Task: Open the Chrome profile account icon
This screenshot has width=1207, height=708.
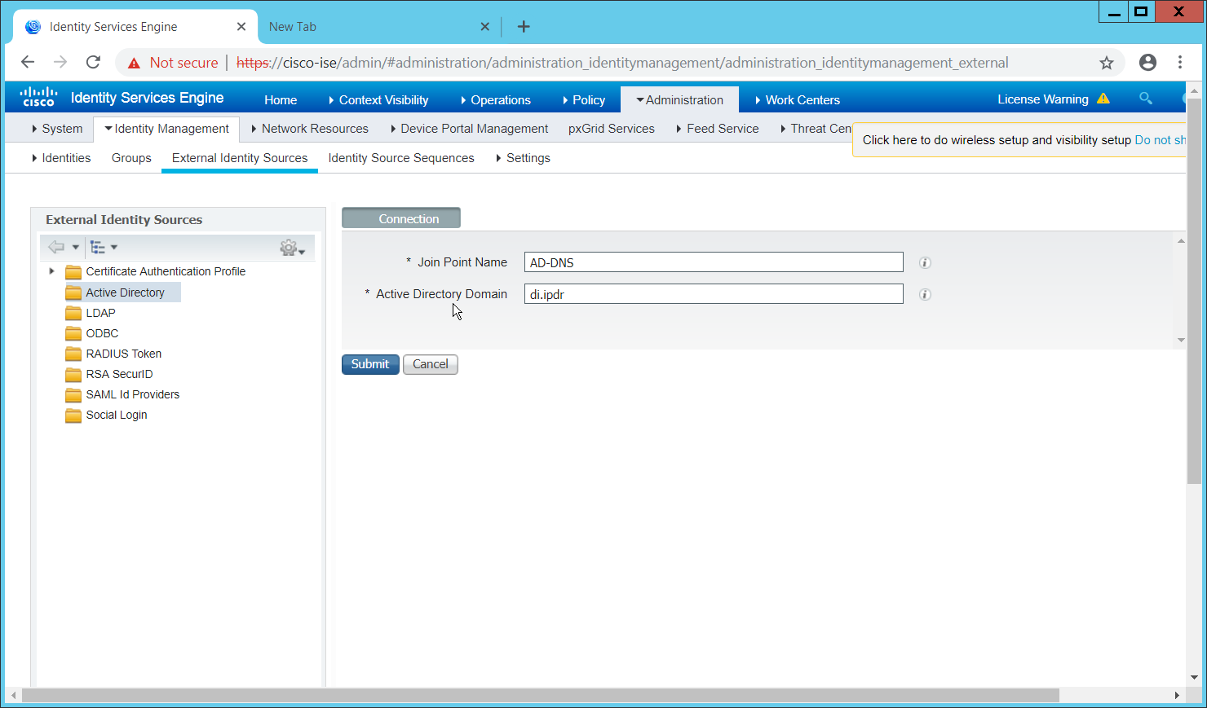Action: tap(1147, 63)
